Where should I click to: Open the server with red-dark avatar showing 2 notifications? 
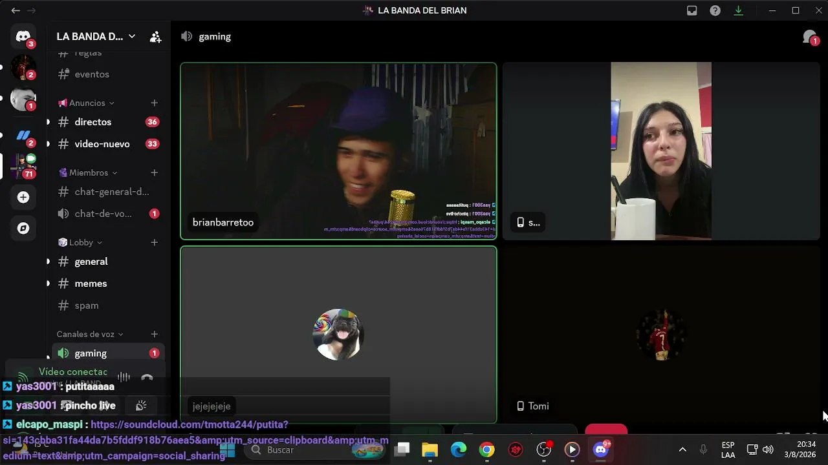tap(23, 67)
